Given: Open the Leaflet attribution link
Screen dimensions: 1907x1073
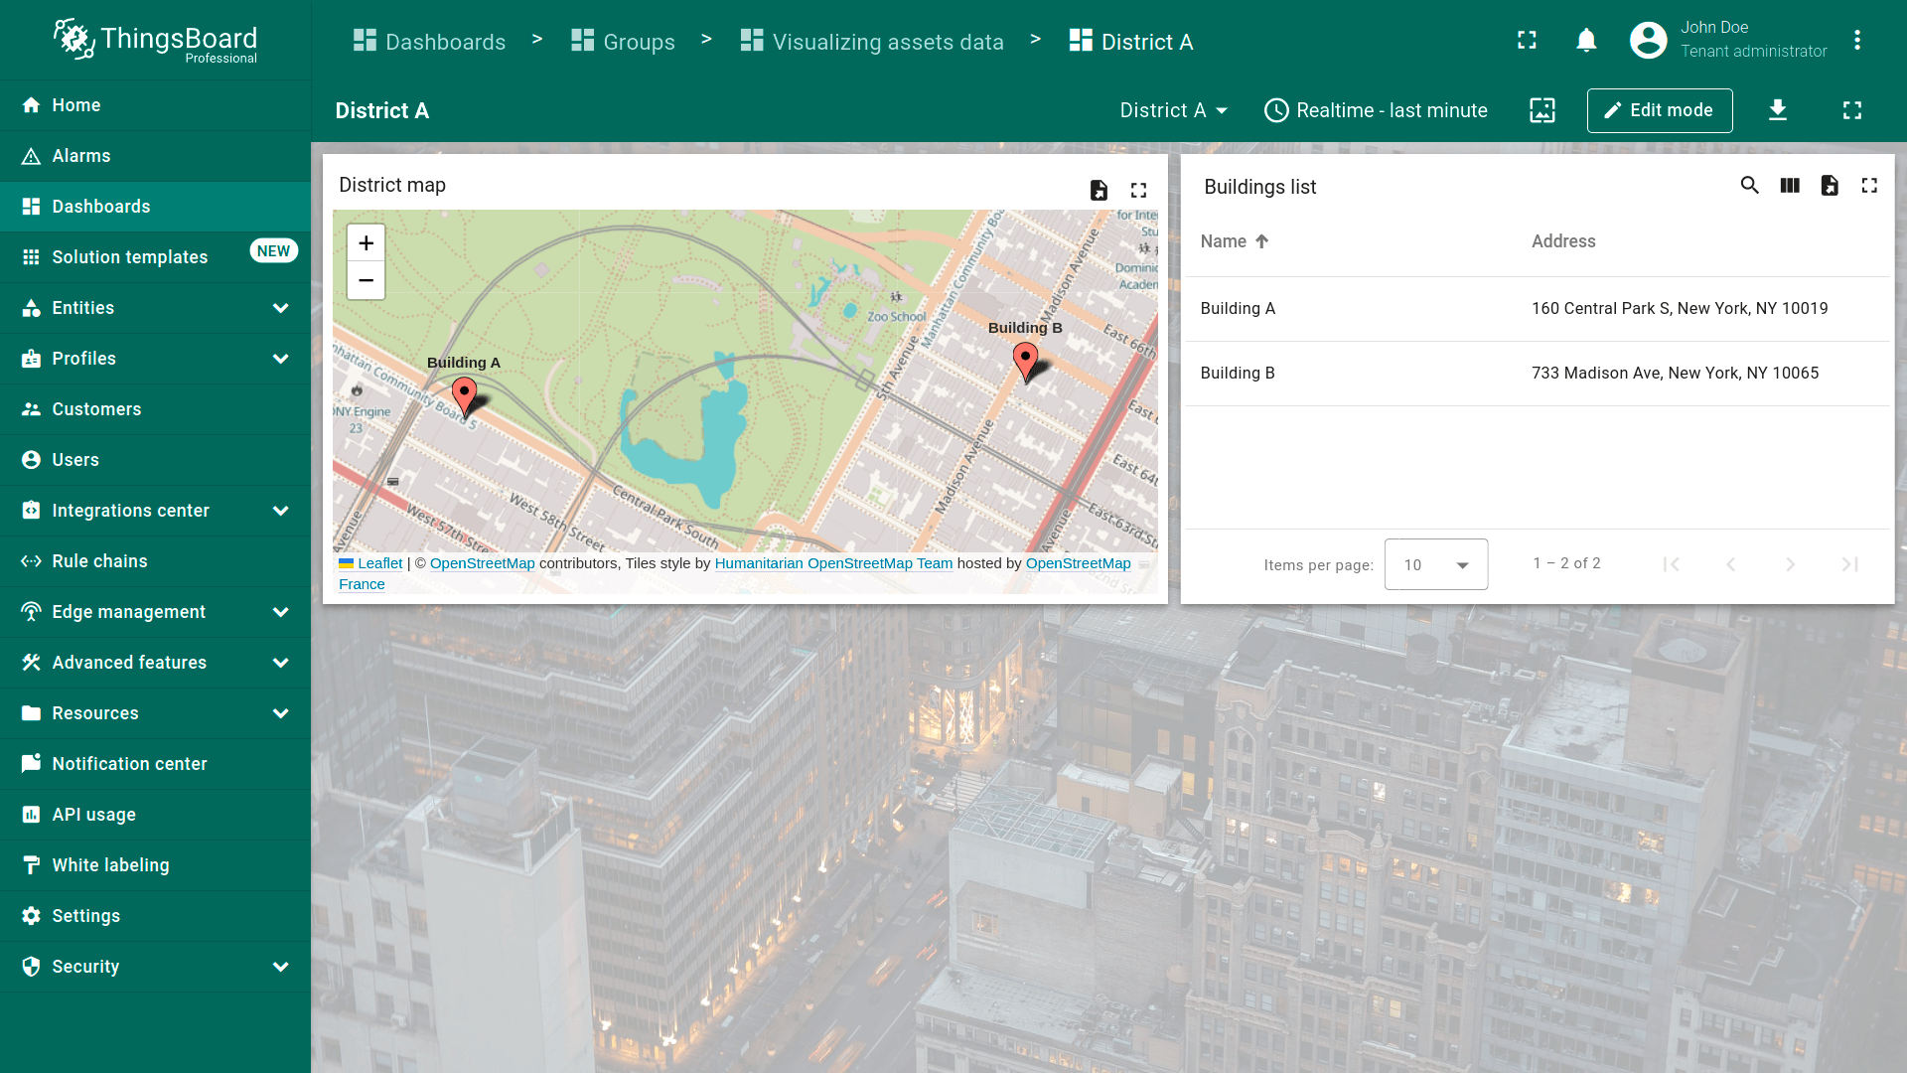Looking at the screenshot, I should (x=379, y=563).
